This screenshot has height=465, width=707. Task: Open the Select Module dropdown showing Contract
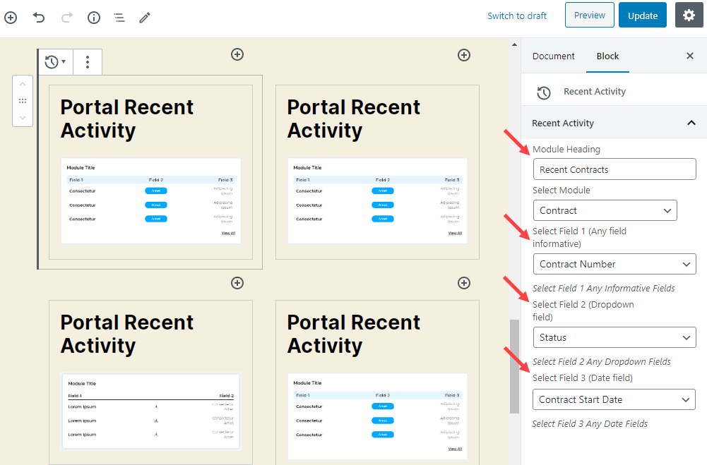605,210
